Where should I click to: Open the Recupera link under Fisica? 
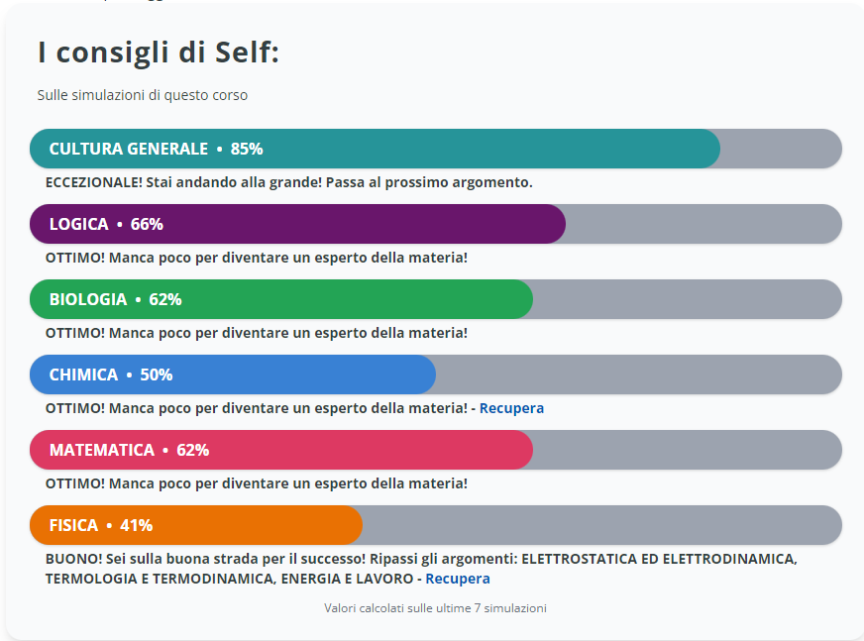point(457,579)
